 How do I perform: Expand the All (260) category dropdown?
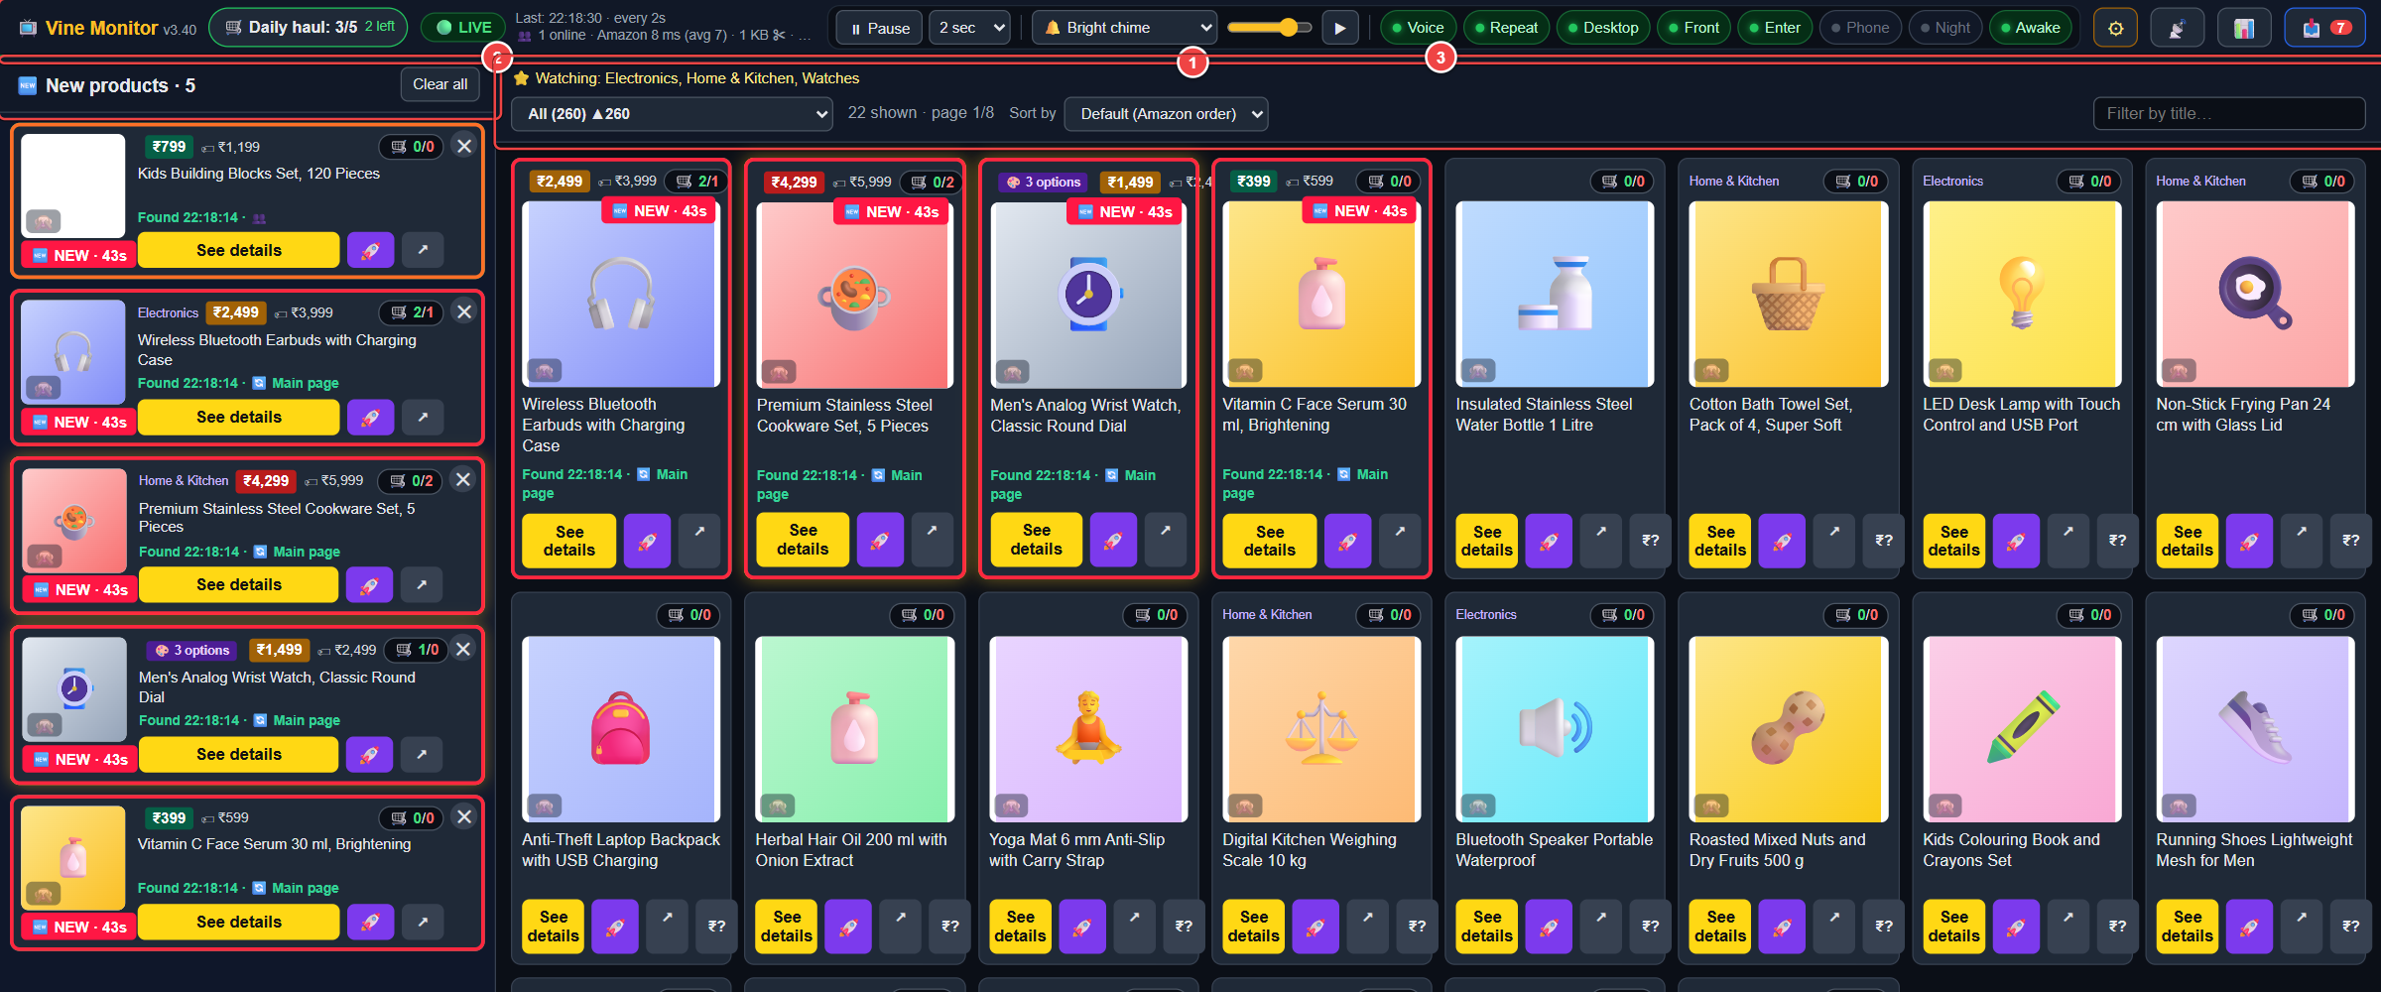tap(672, 114)
